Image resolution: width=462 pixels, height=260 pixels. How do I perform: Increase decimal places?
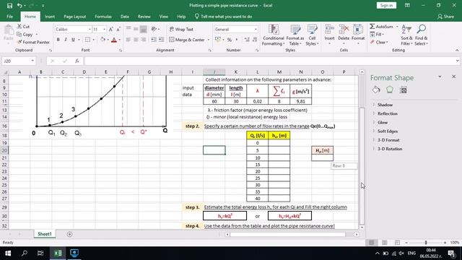[247, 40]
